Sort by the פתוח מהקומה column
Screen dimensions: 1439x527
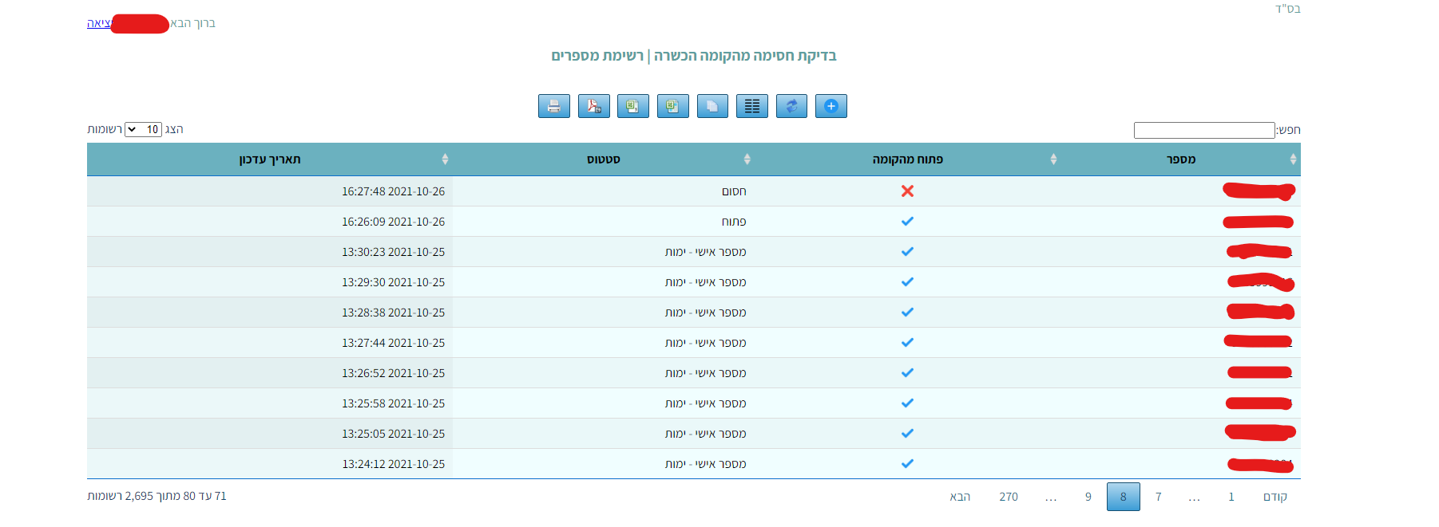tap(907, 159)
